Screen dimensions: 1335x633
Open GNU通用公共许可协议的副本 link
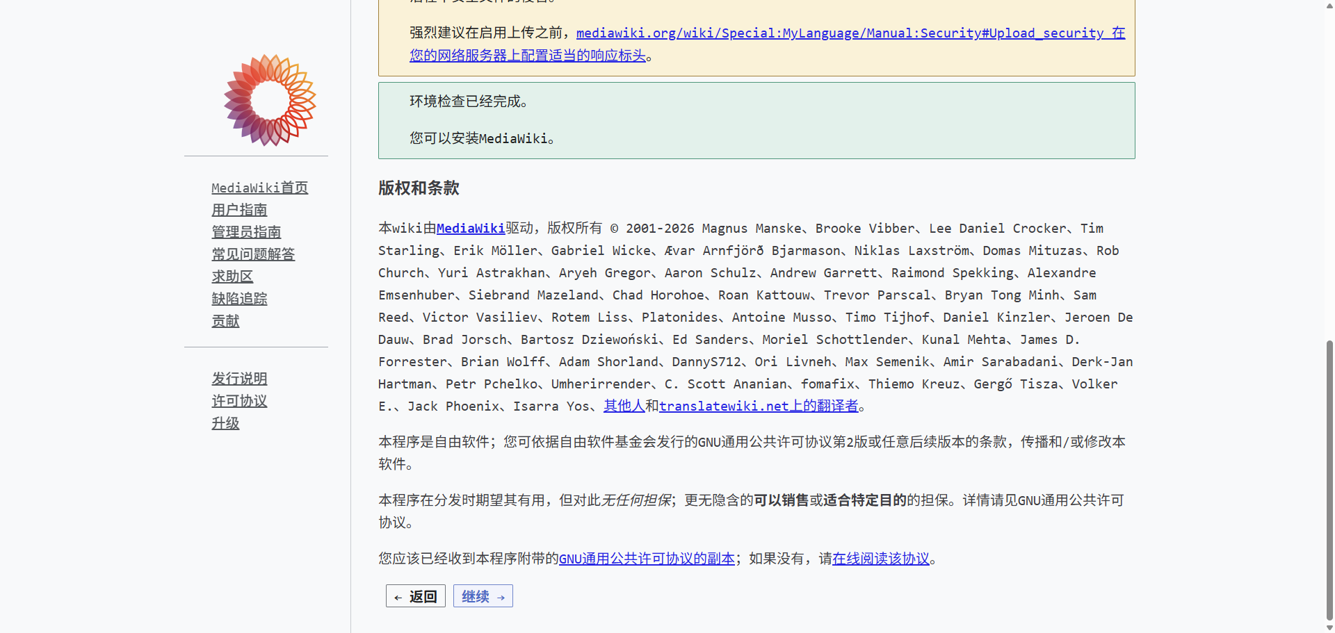pyautogui.click(x=647, y=559)
